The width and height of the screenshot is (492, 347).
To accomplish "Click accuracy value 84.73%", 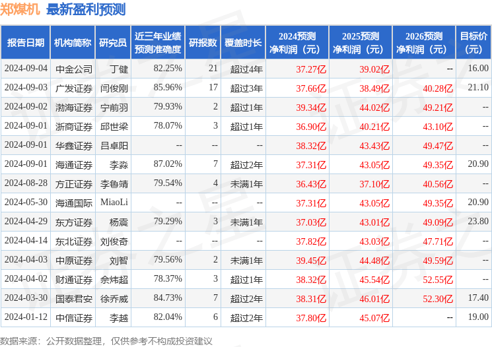I will click(168, 298).
